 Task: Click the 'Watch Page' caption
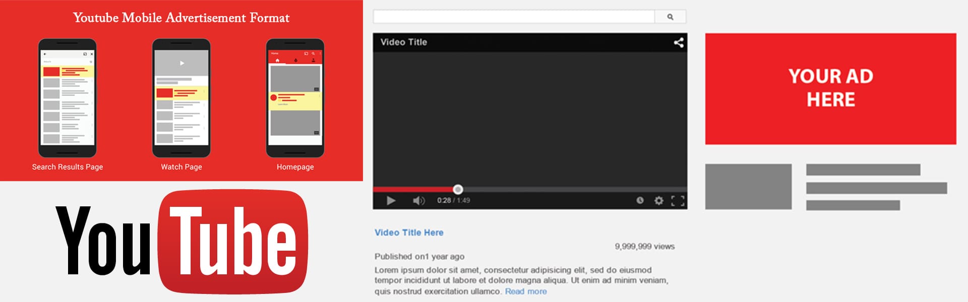(x=181, y=167)
